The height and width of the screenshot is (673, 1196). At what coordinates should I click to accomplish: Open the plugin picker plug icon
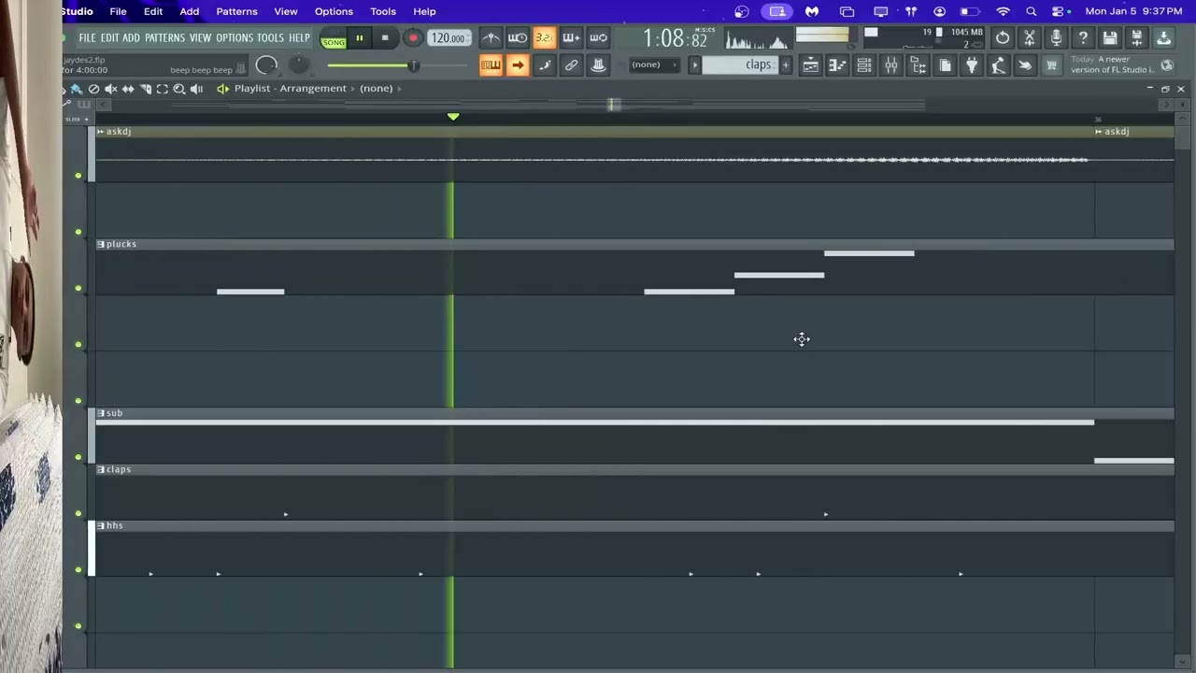(972, 65)
